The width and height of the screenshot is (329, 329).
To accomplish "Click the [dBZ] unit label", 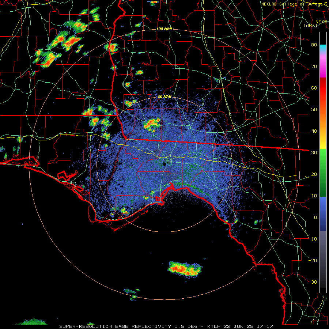I will click(x=310, y=25).
